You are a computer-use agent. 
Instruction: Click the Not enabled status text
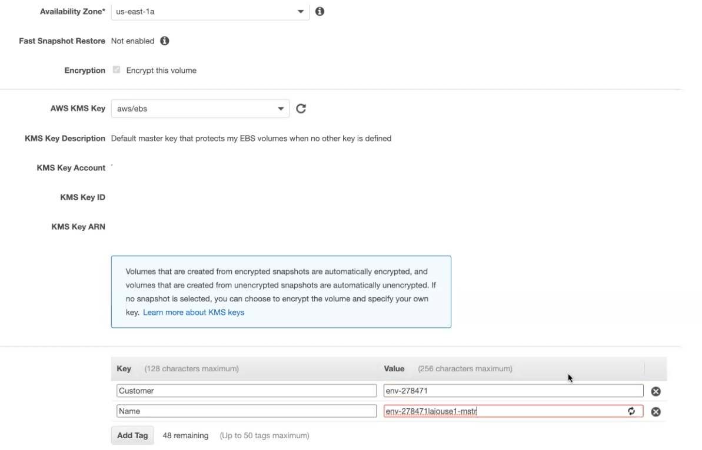[132, 41]
